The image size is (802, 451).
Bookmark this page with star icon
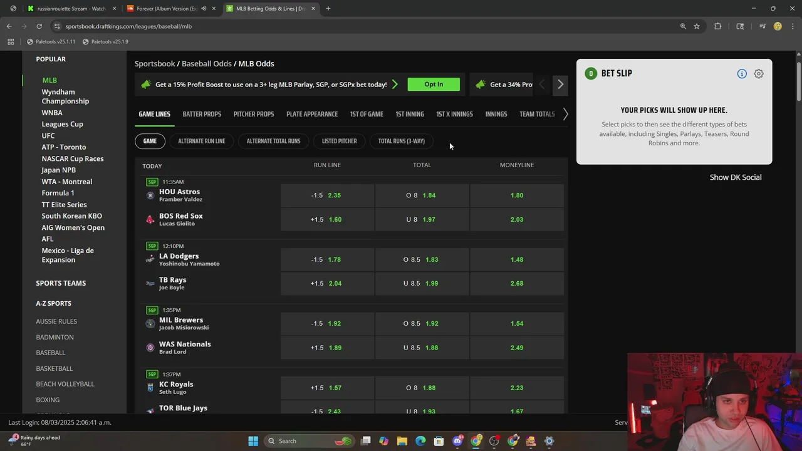pyautogui.click(x=697, y=26)
